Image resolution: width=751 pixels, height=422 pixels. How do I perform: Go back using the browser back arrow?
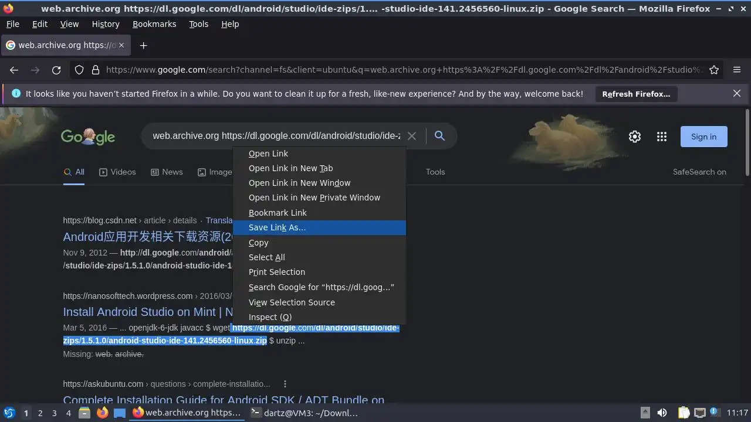coord(14,70)
